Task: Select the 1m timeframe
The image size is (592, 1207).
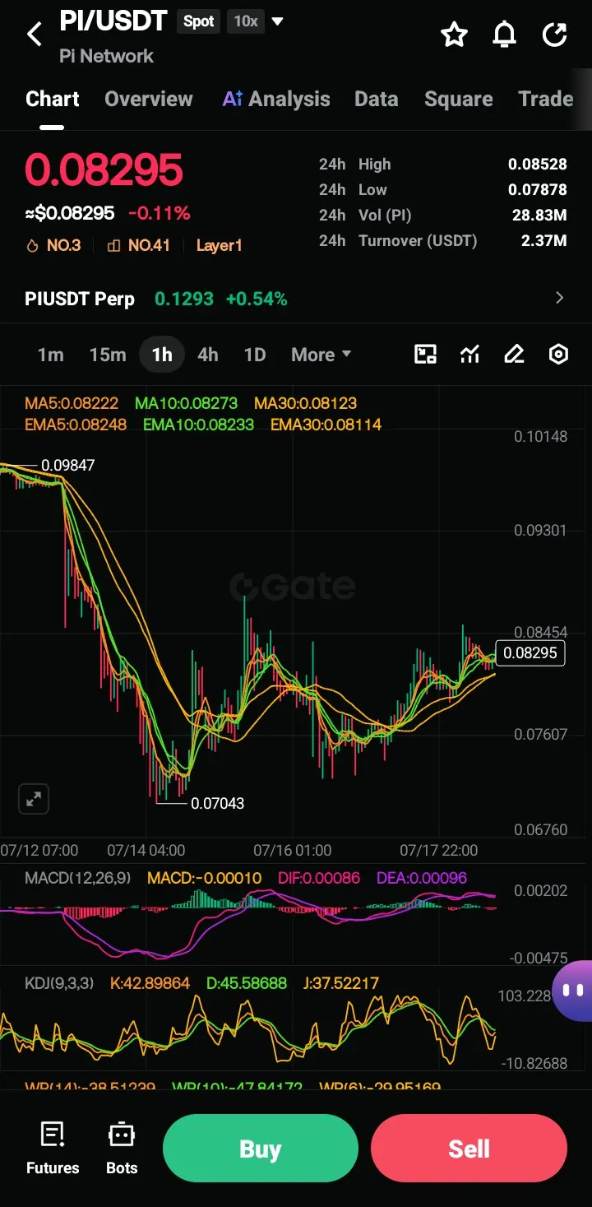Action: click(x=50, y=355)
